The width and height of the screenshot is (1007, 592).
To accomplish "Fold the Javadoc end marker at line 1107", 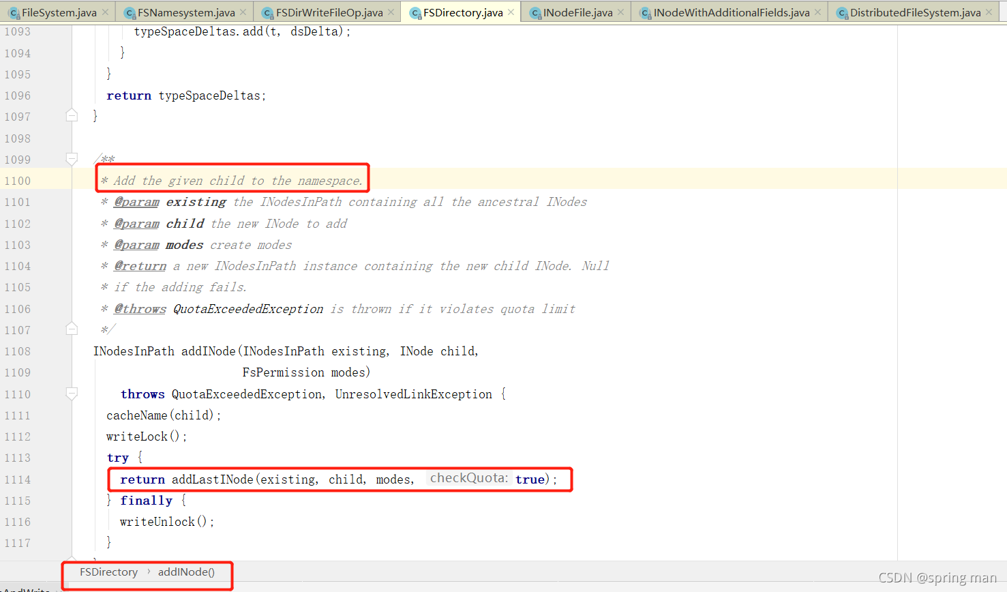I will pos(72,329).
